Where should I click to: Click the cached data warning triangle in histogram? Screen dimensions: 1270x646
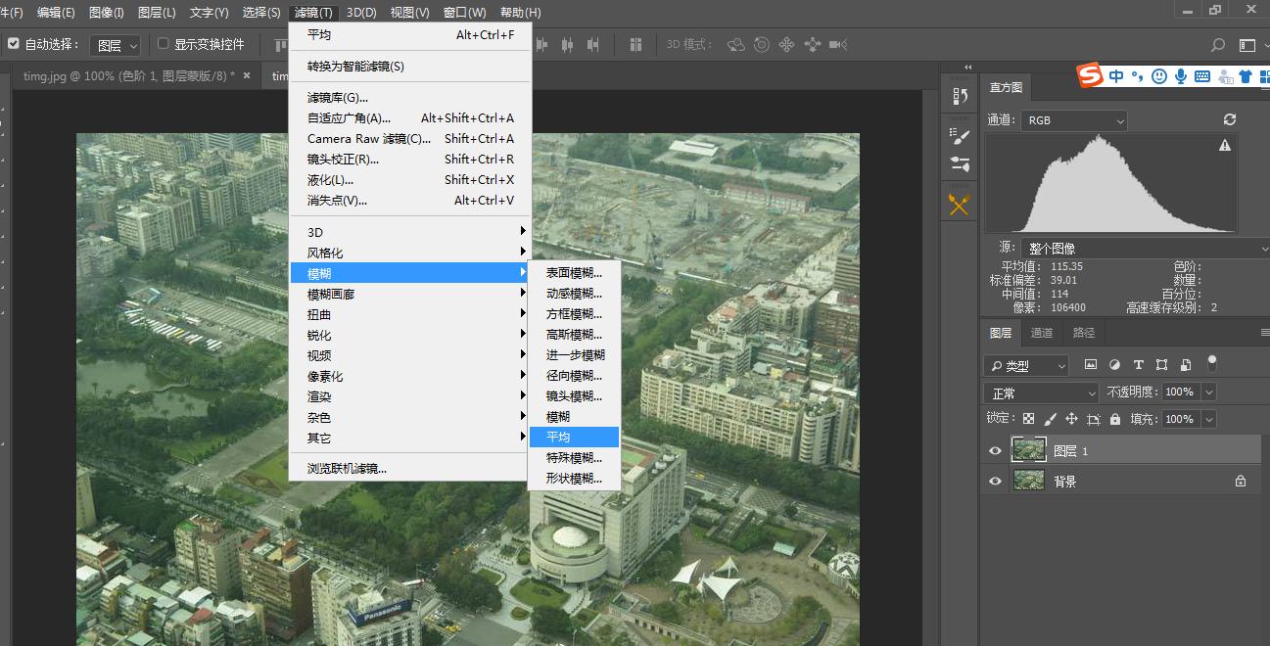coord(1225,146)
